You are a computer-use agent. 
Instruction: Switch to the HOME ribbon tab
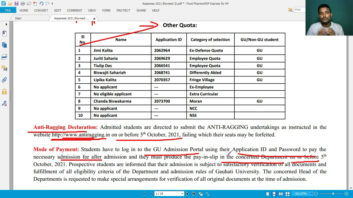tap(24, 10)
